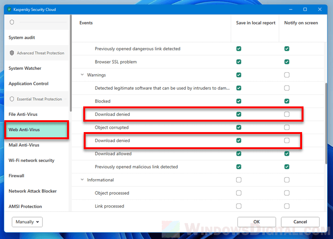Toggle Save in local report for Previously opened malicious link
Viewport: 333px width, 239px height.
(239, 167)
